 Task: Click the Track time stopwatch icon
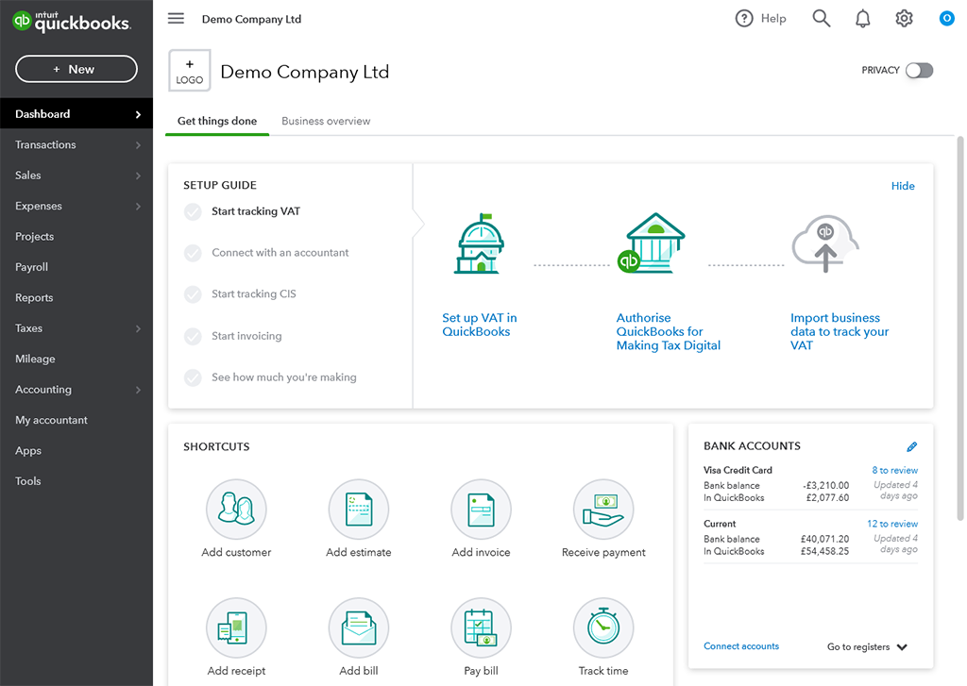pos(603,627)
